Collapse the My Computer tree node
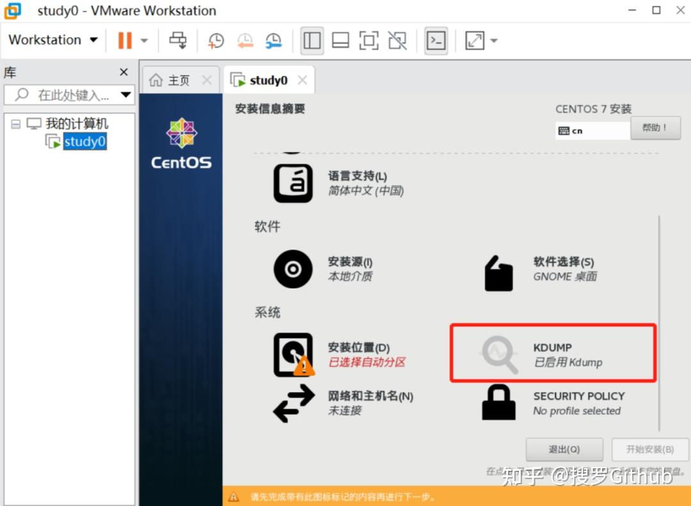The height and width of the screenshot is (506, 691). (x=15, y=124)
